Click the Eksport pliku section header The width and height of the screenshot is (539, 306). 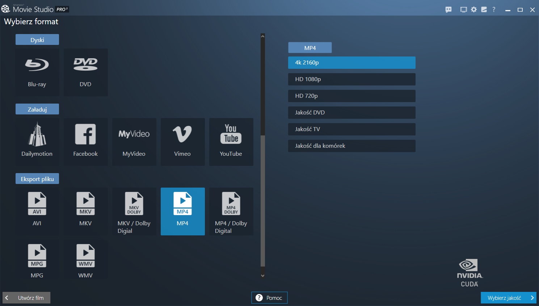(x=37, y=179)
